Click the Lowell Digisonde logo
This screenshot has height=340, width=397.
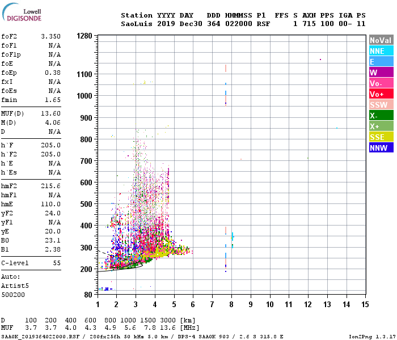(x=22, y=12)
